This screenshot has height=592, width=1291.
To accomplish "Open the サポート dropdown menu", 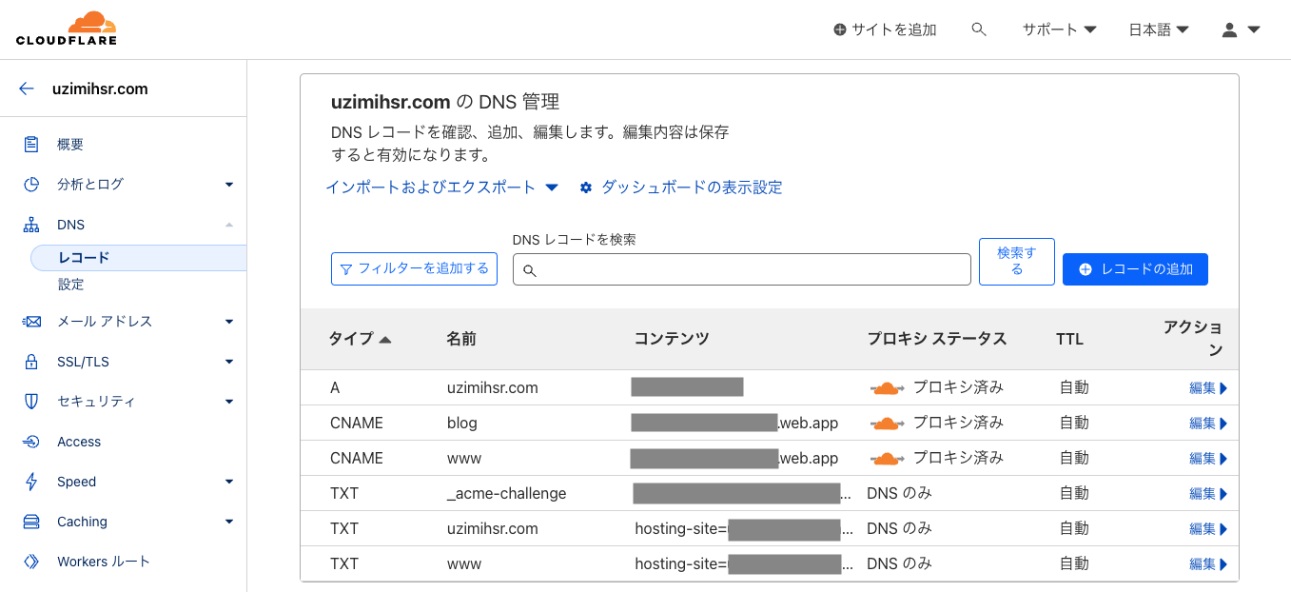I will tap(1060, 30).
